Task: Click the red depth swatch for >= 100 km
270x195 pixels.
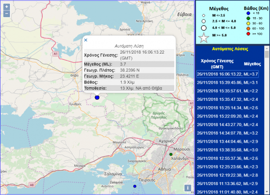Action: click(x=248, y=34)
